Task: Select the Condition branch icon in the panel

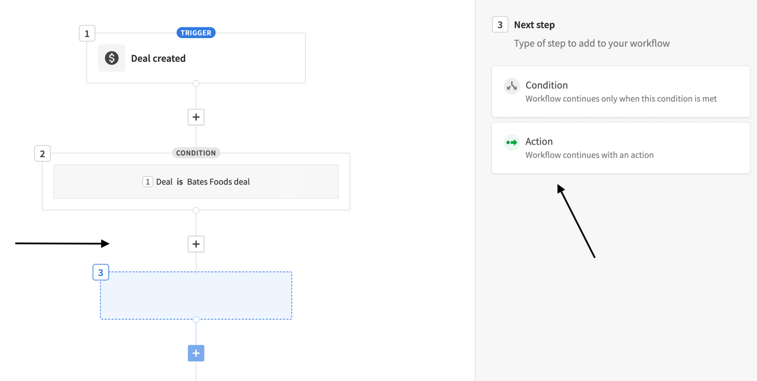Action: [x=512, y=86]
